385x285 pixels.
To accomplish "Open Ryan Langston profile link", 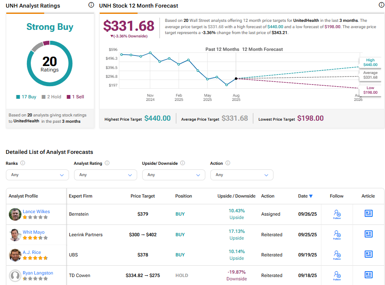I will point(38,273).
